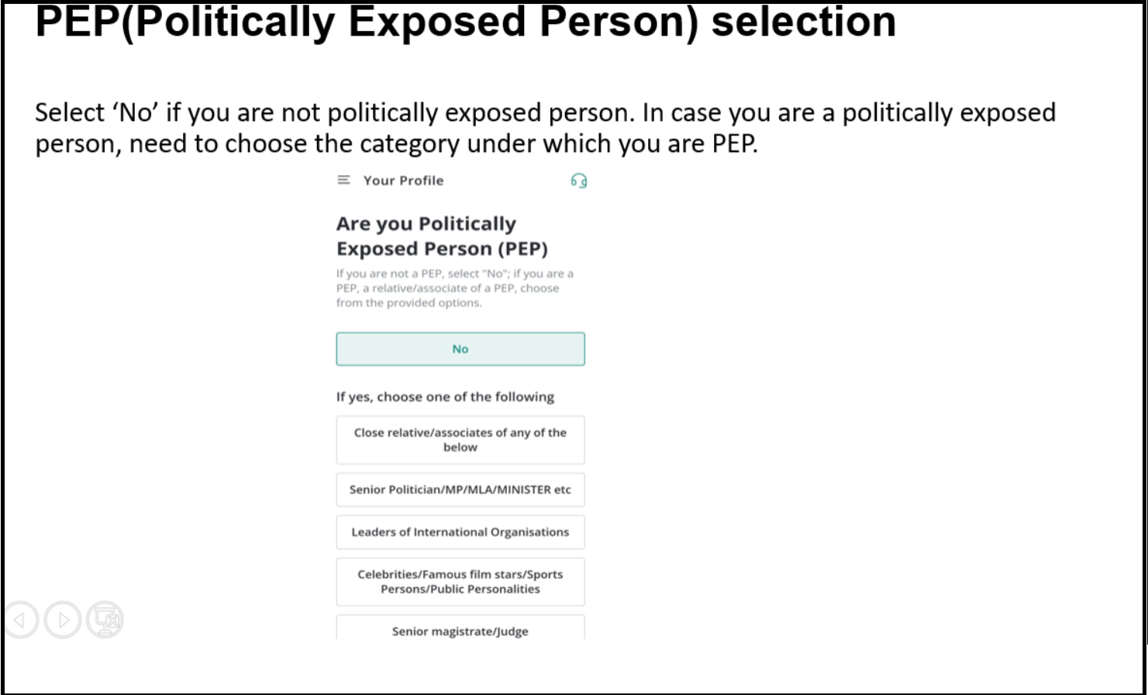Click the headset support icon
The image size is (1148, 695).
point(579,181)
